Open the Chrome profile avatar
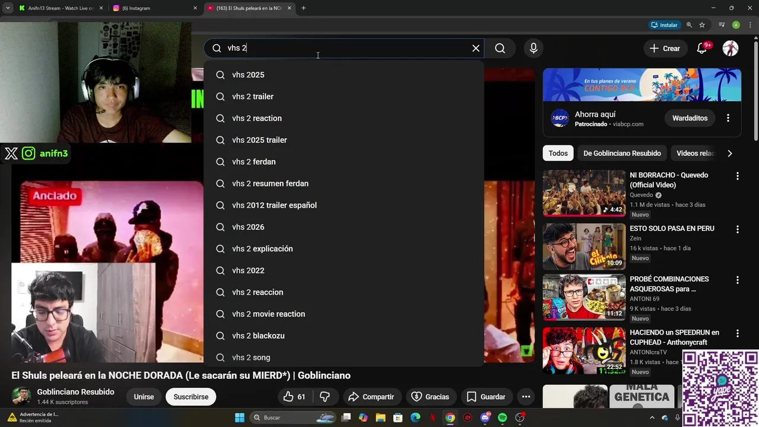The width and height of the screenshot is (759, 427). tap(736, 25)
